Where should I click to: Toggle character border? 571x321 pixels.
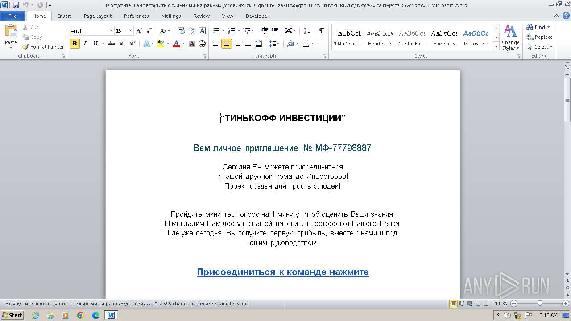point(202,31)
